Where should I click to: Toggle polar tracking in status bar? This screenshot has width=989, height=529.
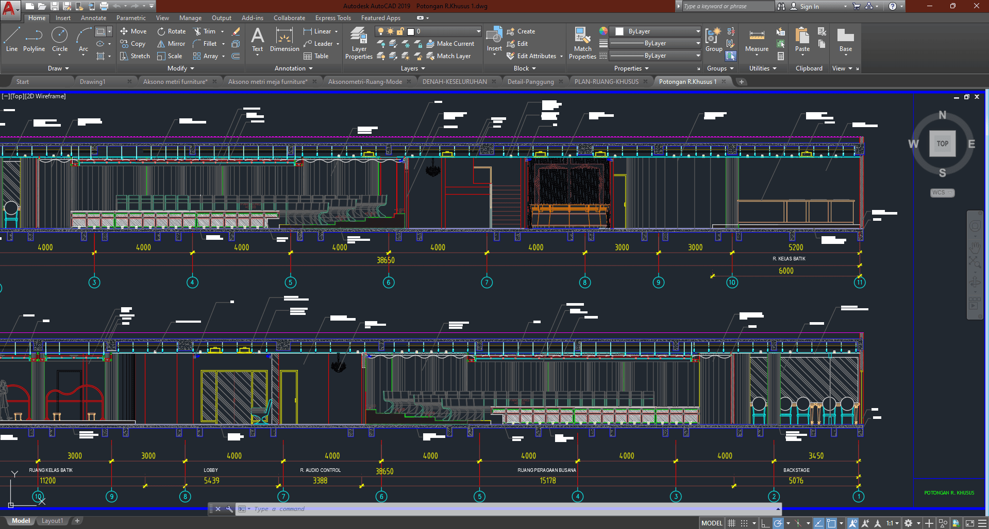[778, 523]
